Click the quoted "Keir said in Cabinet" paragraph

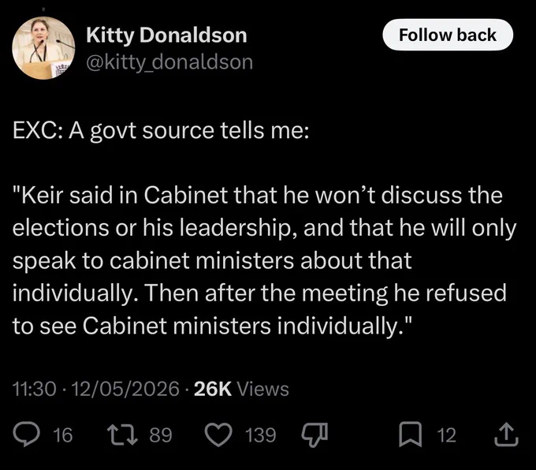[x=264, y=260]
